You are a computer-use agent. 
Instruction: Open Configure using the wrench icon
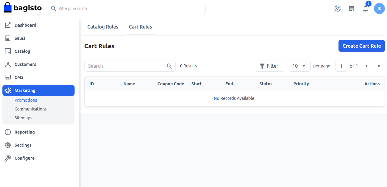[8, 158]
